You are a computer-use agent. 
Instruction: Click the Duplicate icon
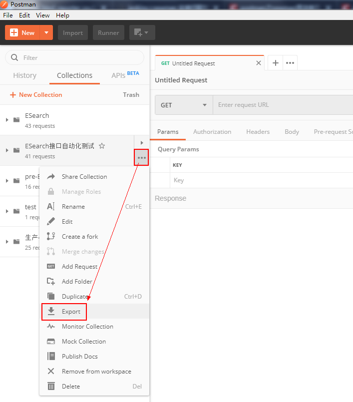click(x=51, y=296)
